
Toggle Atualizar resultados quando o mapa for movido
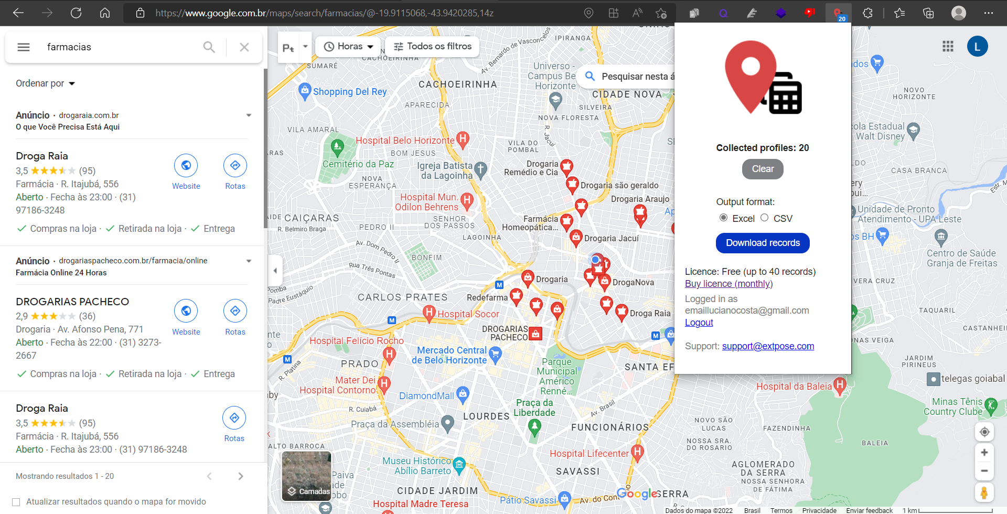coord(16,502)
